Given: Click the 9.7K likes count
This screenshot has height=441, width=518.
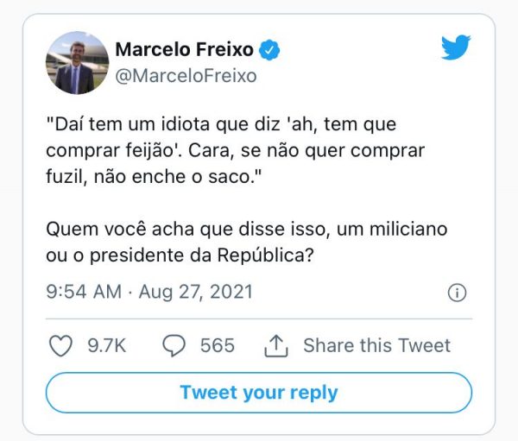Looking at the screenshot, I should click(x=107, y=346).
